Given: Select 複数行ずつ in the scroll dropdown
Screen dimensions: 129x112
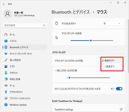Looking at the screenshot, I should click(x=112, y=61).
